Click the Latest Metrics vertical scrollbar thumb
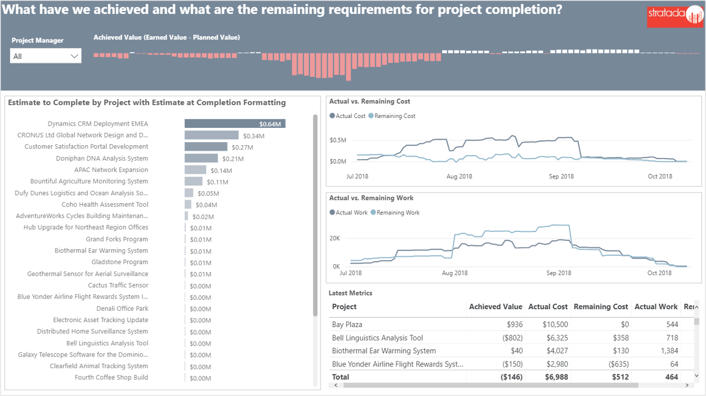The width and height of the screenshot is (706, 396). pyautogui.click(x=697, y=321)
